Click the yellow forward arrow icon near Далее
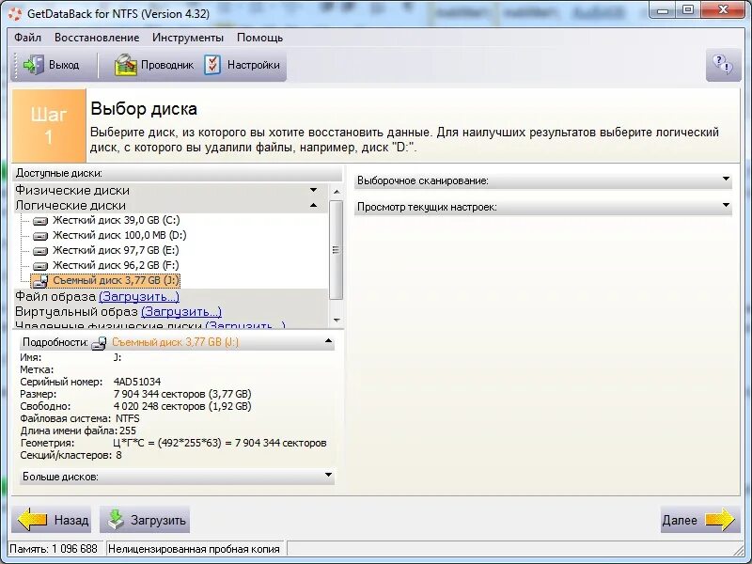 tap(720, 520)
